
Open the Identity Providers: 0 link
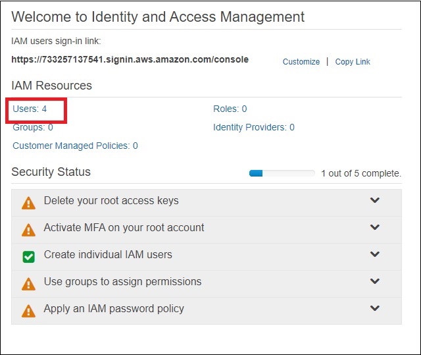253,127
